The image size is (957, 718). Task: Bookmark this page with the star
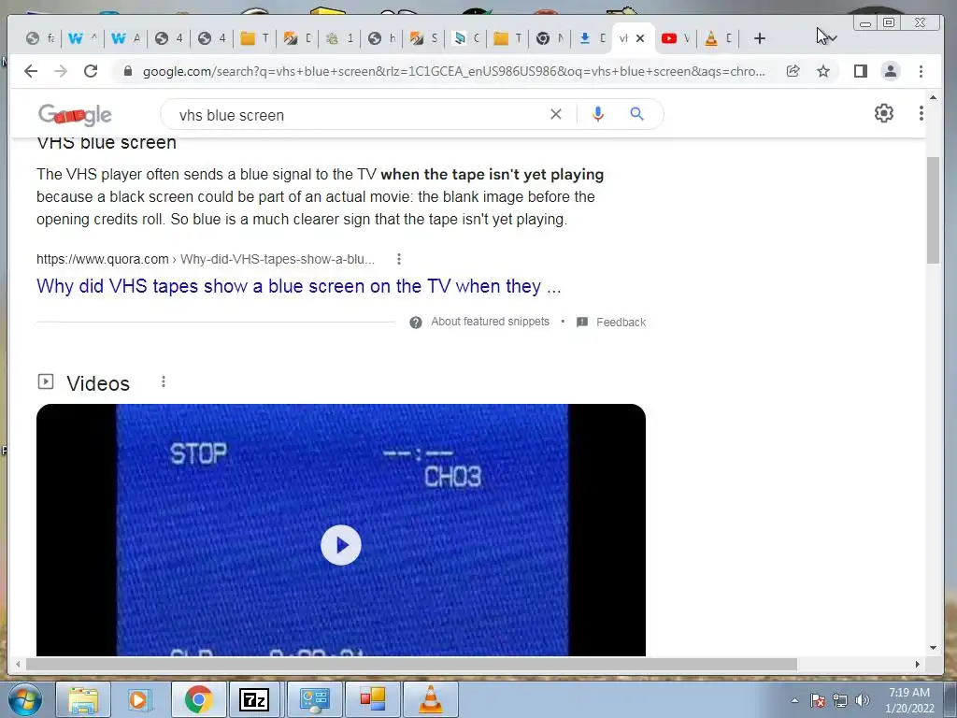coord(823,71)
